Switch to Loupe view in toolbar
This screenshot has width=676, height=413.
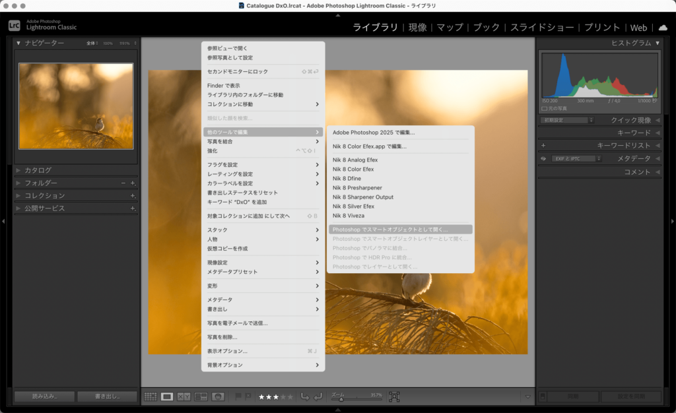click(167, 397)
